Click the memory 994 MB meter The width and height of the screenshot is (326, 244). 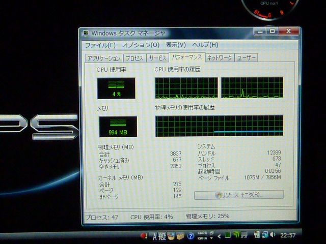coord(118,127)
